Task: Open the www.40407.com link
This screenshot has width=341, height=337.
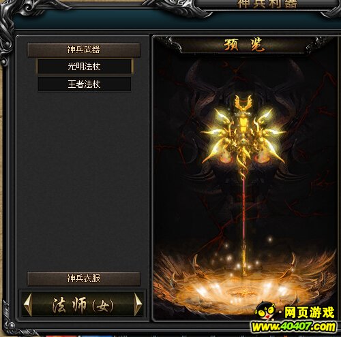Action: point(293,327)
